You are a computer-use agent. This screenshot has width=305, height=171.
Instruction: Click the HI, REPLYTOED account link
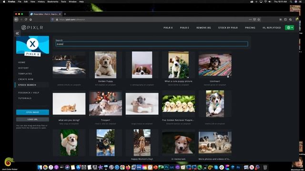(272, 28)
